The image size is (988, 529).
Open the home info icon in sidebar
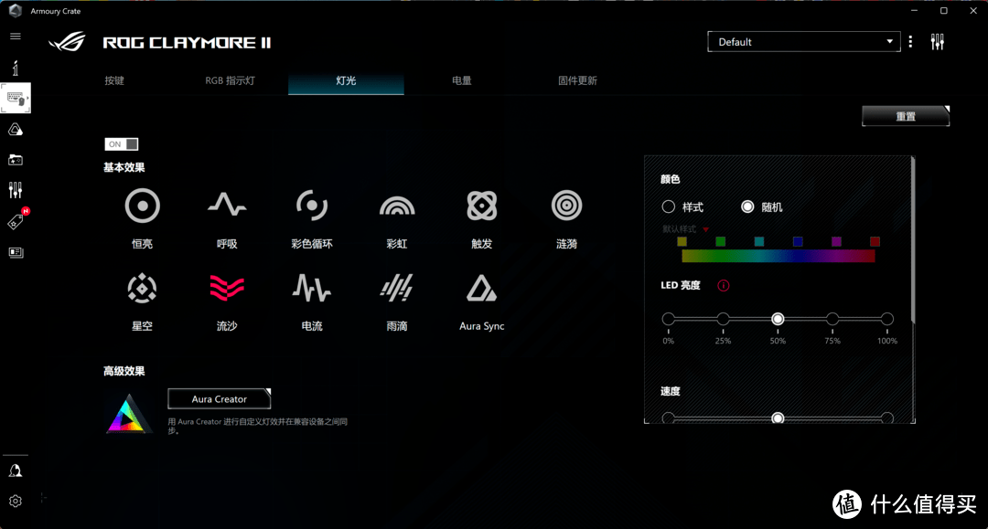pyautogui.click(x=16, y=68)
